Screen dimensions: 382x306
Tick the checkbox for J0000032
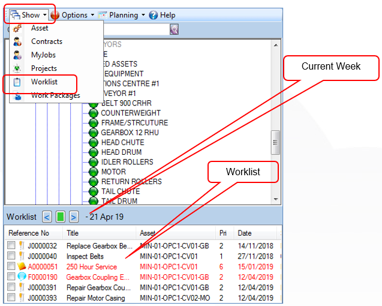point(11,245)
